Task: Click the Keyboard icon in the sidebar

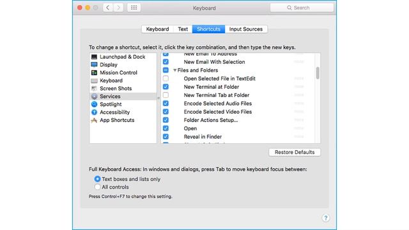Action: tap(94, 80)
